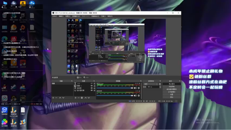Click the 停止推流 button
Image resolution: width=231 pixels, height=130 pixels.
(172, 84)
